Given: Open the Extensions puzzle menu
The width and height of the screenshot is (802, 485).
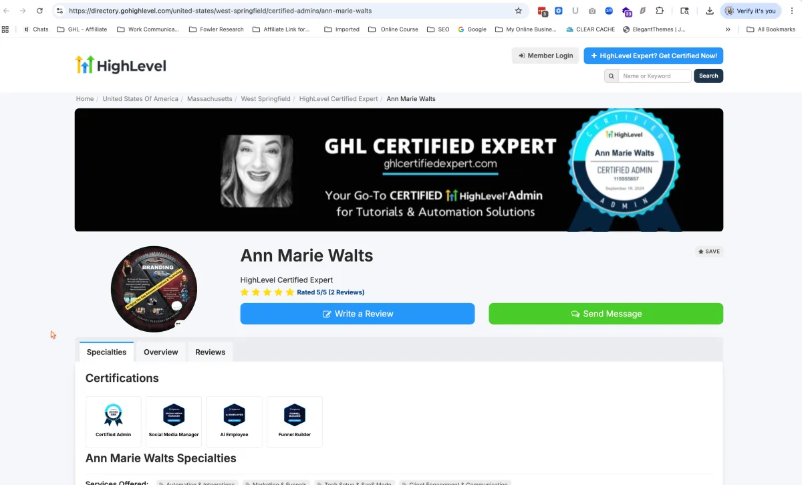Looking at the screenshot, I should tap(660, 11).
